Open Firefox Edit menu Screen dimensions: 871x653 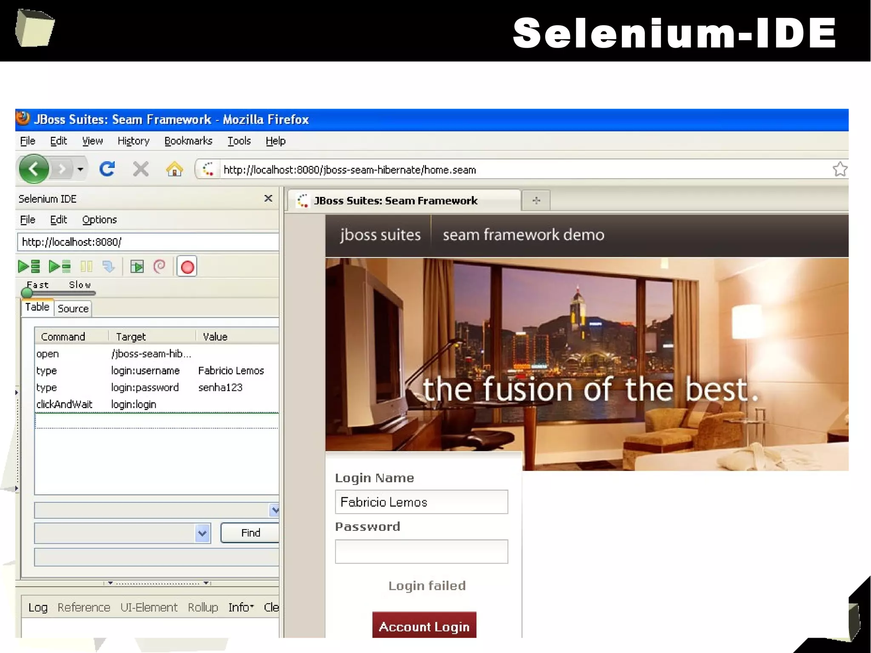(58, 141)
